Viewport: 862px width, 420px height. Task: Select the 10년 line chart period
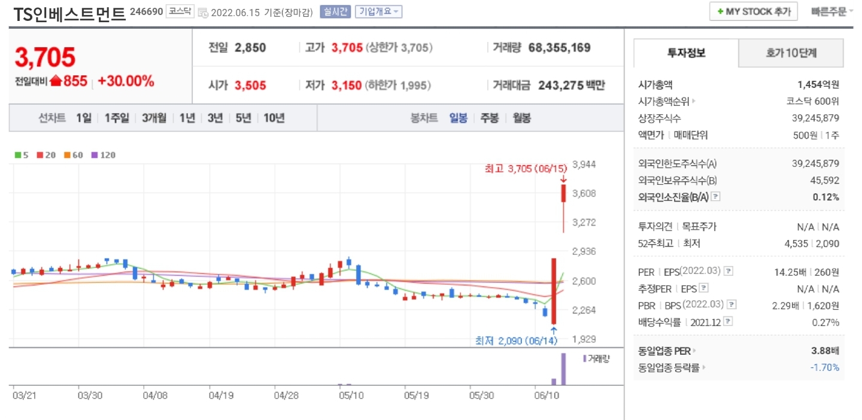tap(274, 118)
